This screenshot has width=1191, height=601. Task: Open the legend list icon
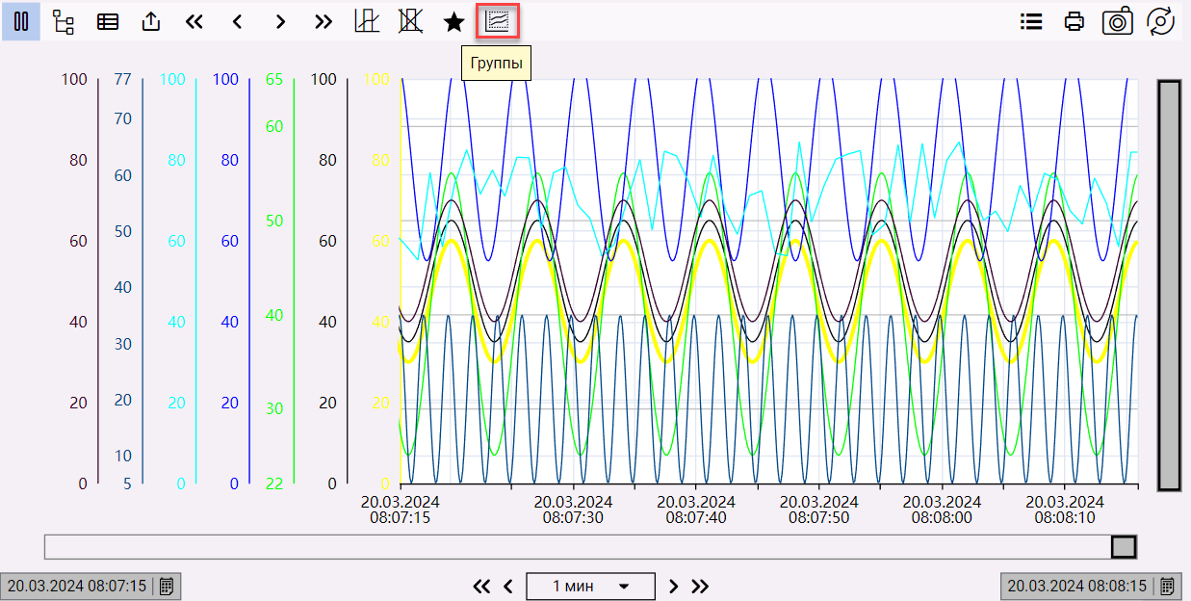(x=1031, y=21)
